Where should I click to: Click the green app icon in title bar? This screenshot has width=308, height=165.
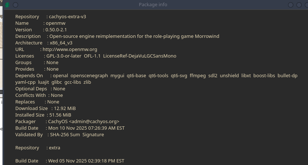(x=8, y=5)
